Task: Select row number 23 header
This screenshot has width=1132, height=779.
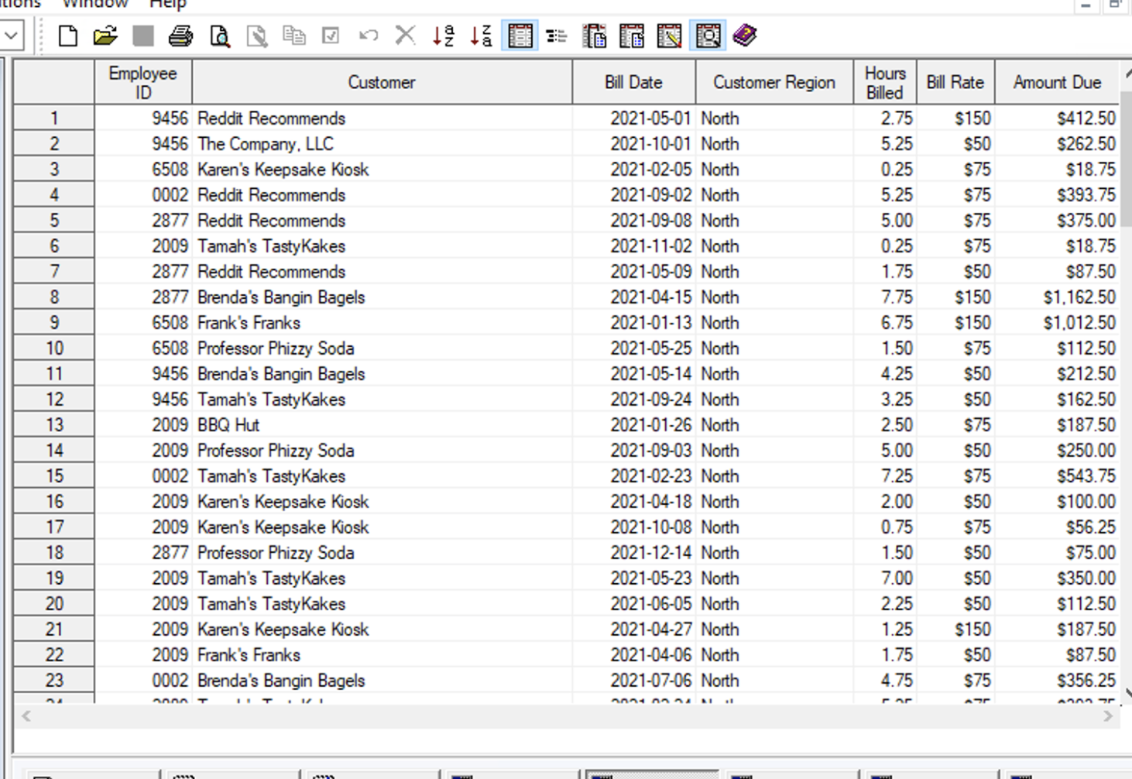Action: [54, 681]
